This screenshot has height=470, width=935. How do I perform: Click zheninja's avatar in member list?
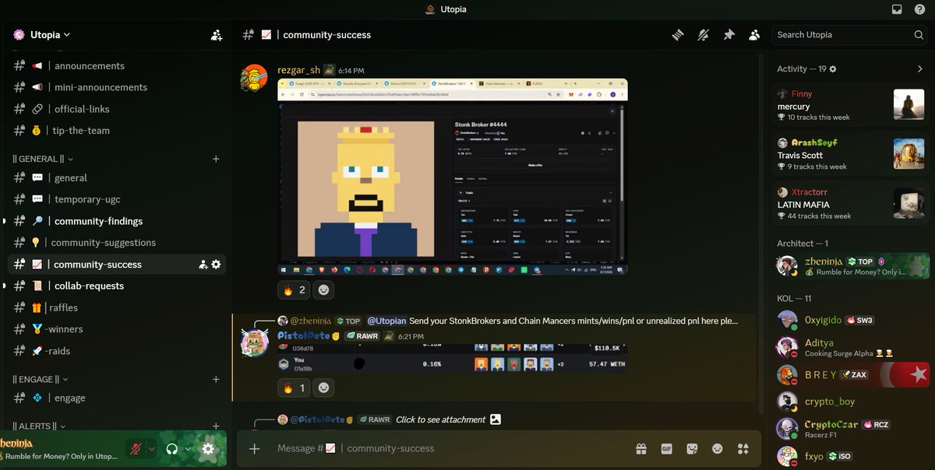[x=787, y=265]
